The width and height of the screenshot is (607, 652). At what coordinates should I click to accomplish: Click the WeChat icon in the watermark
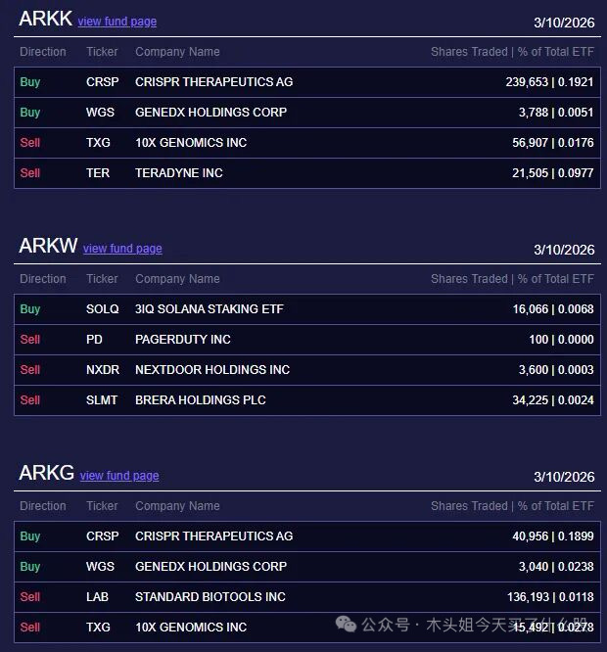346,625
